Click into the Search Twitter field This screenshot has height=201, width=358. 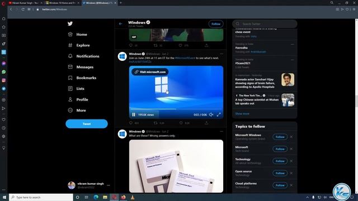(265, 23)
